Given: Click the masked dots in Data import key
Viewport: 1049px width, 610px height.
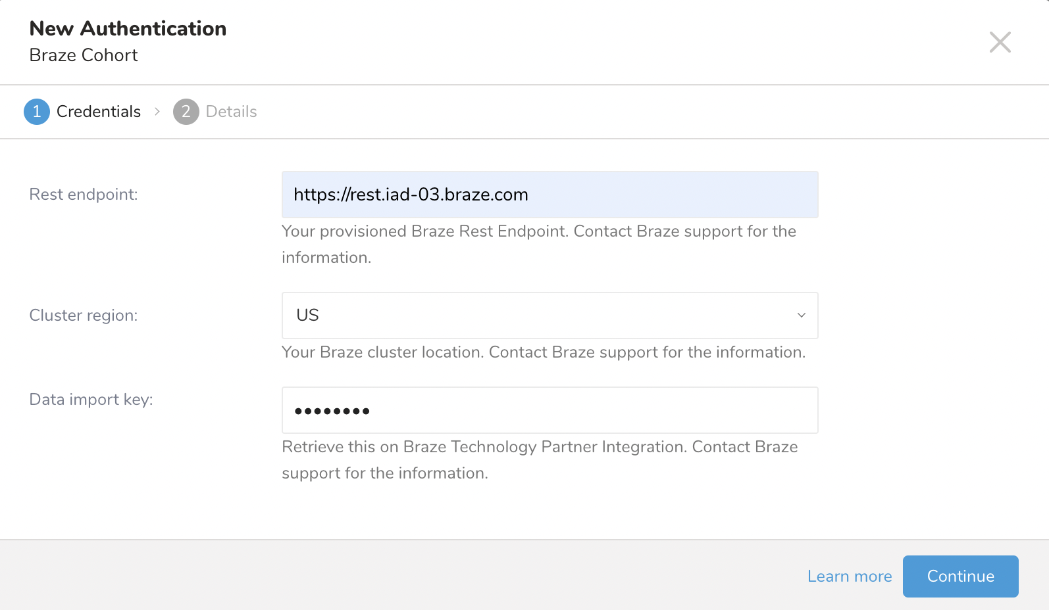Looking at the screenshot, I should [332, 411].
